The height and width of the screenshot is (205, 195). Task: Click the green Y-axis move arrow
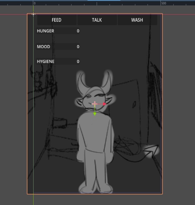pyautogui.click(x=95, y=114)
